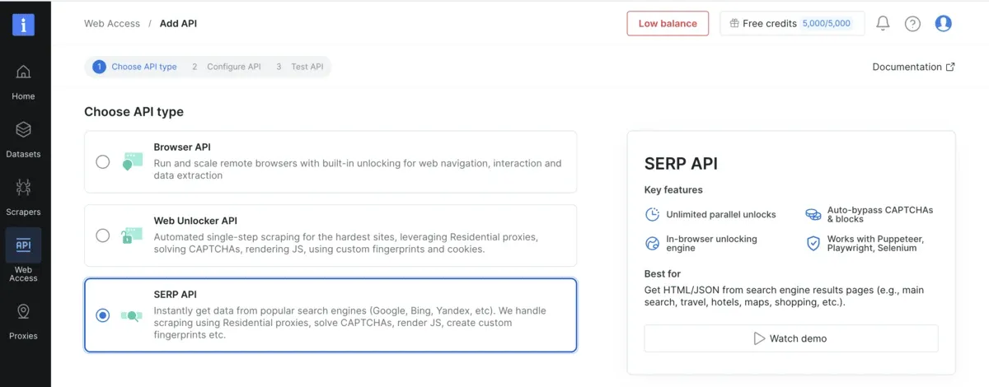Click the SERP API search icon
The width and height of the screenshot is (989, 387).
(x=131, y=315)
